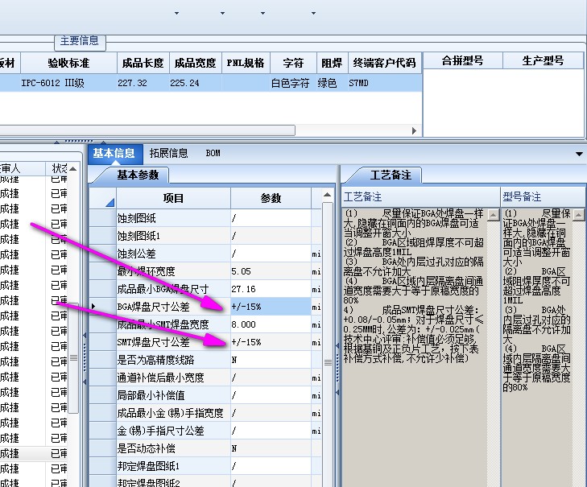Click the third top toolbar dropdown arrow
This screenshot has width=587, height=487.
(x=262, y=14)
